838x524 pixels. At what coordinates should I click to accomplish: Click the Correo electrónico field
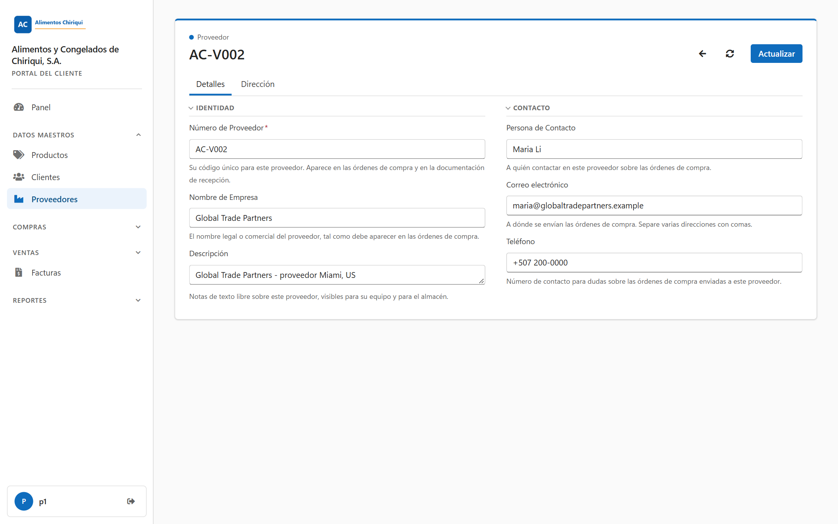click(x=654, y=205)
